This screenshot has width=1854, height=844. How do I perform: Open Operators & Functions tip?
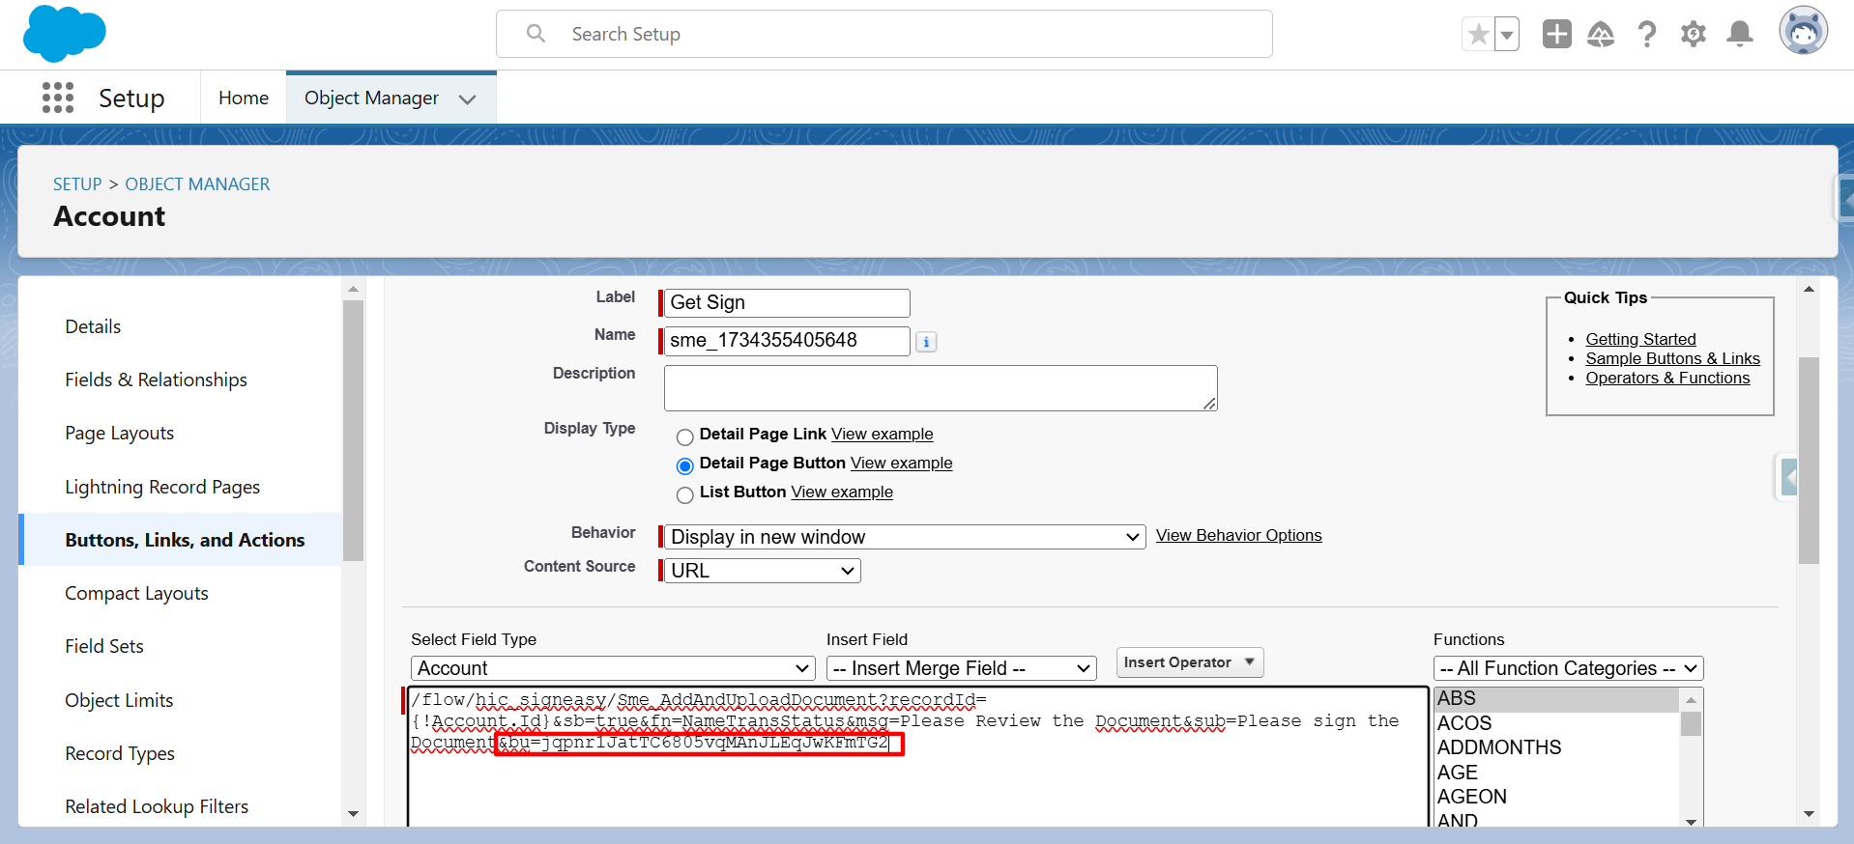pyautogui.click(x=1667, y=378)
